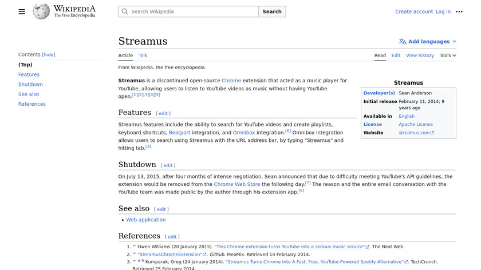This screenshot has width=481, height=270.
Task: Edit the See also section
Action: 161,209
